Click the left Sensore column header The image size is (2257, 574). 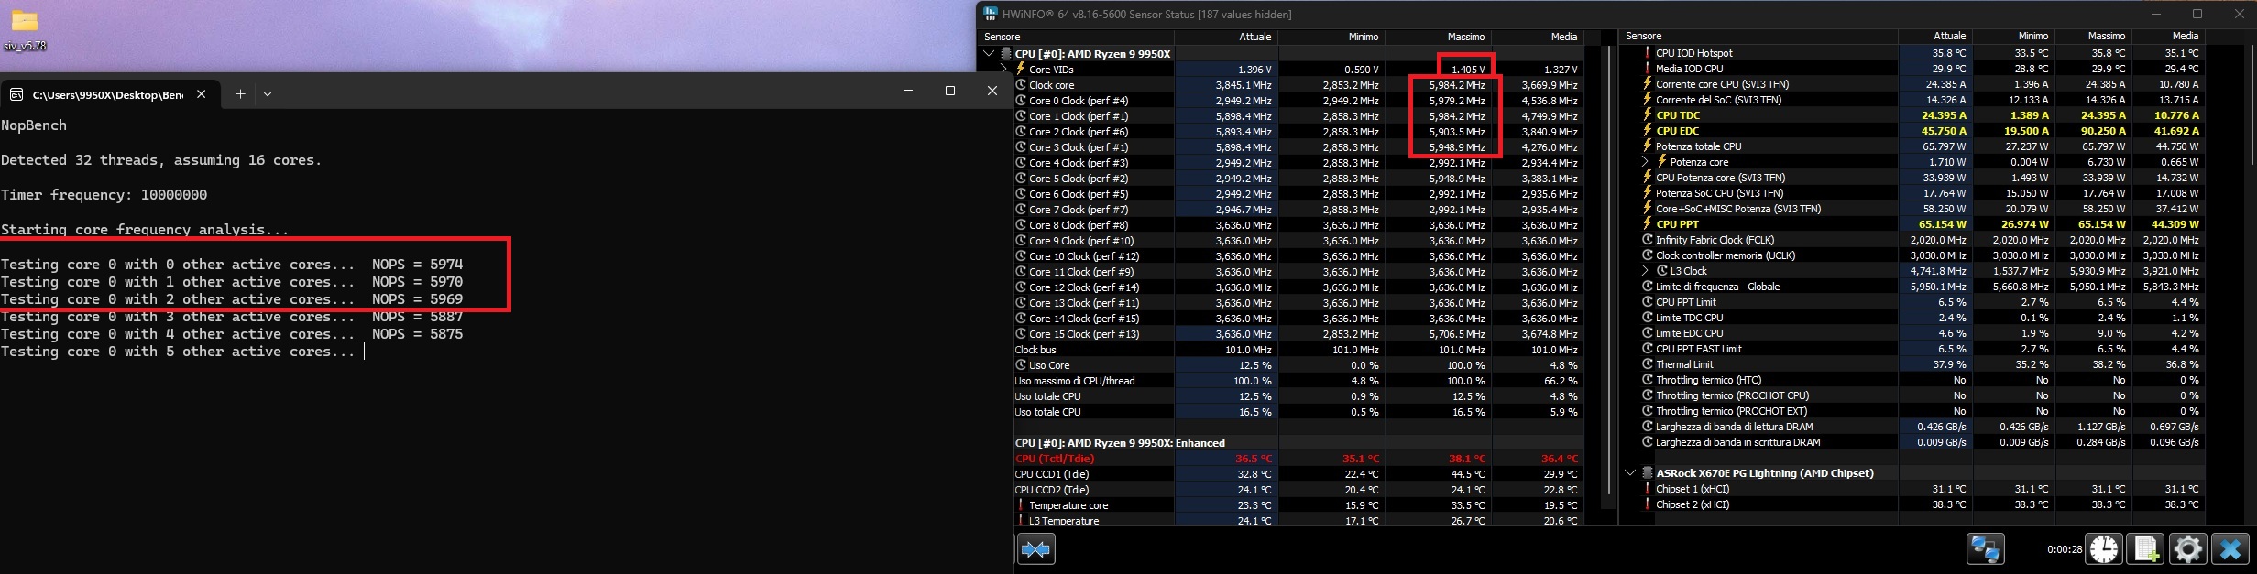coord(1078,37)
